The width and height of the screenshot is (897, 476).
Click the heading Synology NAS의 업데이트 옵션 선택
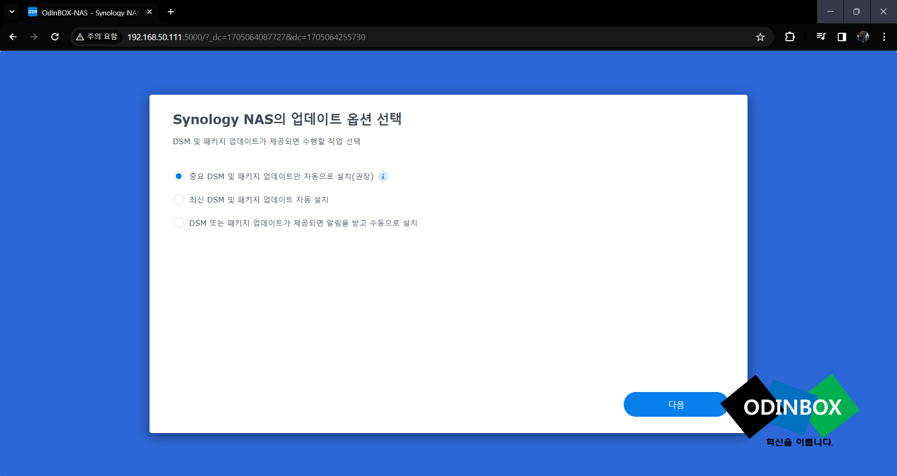click(287, 119)
